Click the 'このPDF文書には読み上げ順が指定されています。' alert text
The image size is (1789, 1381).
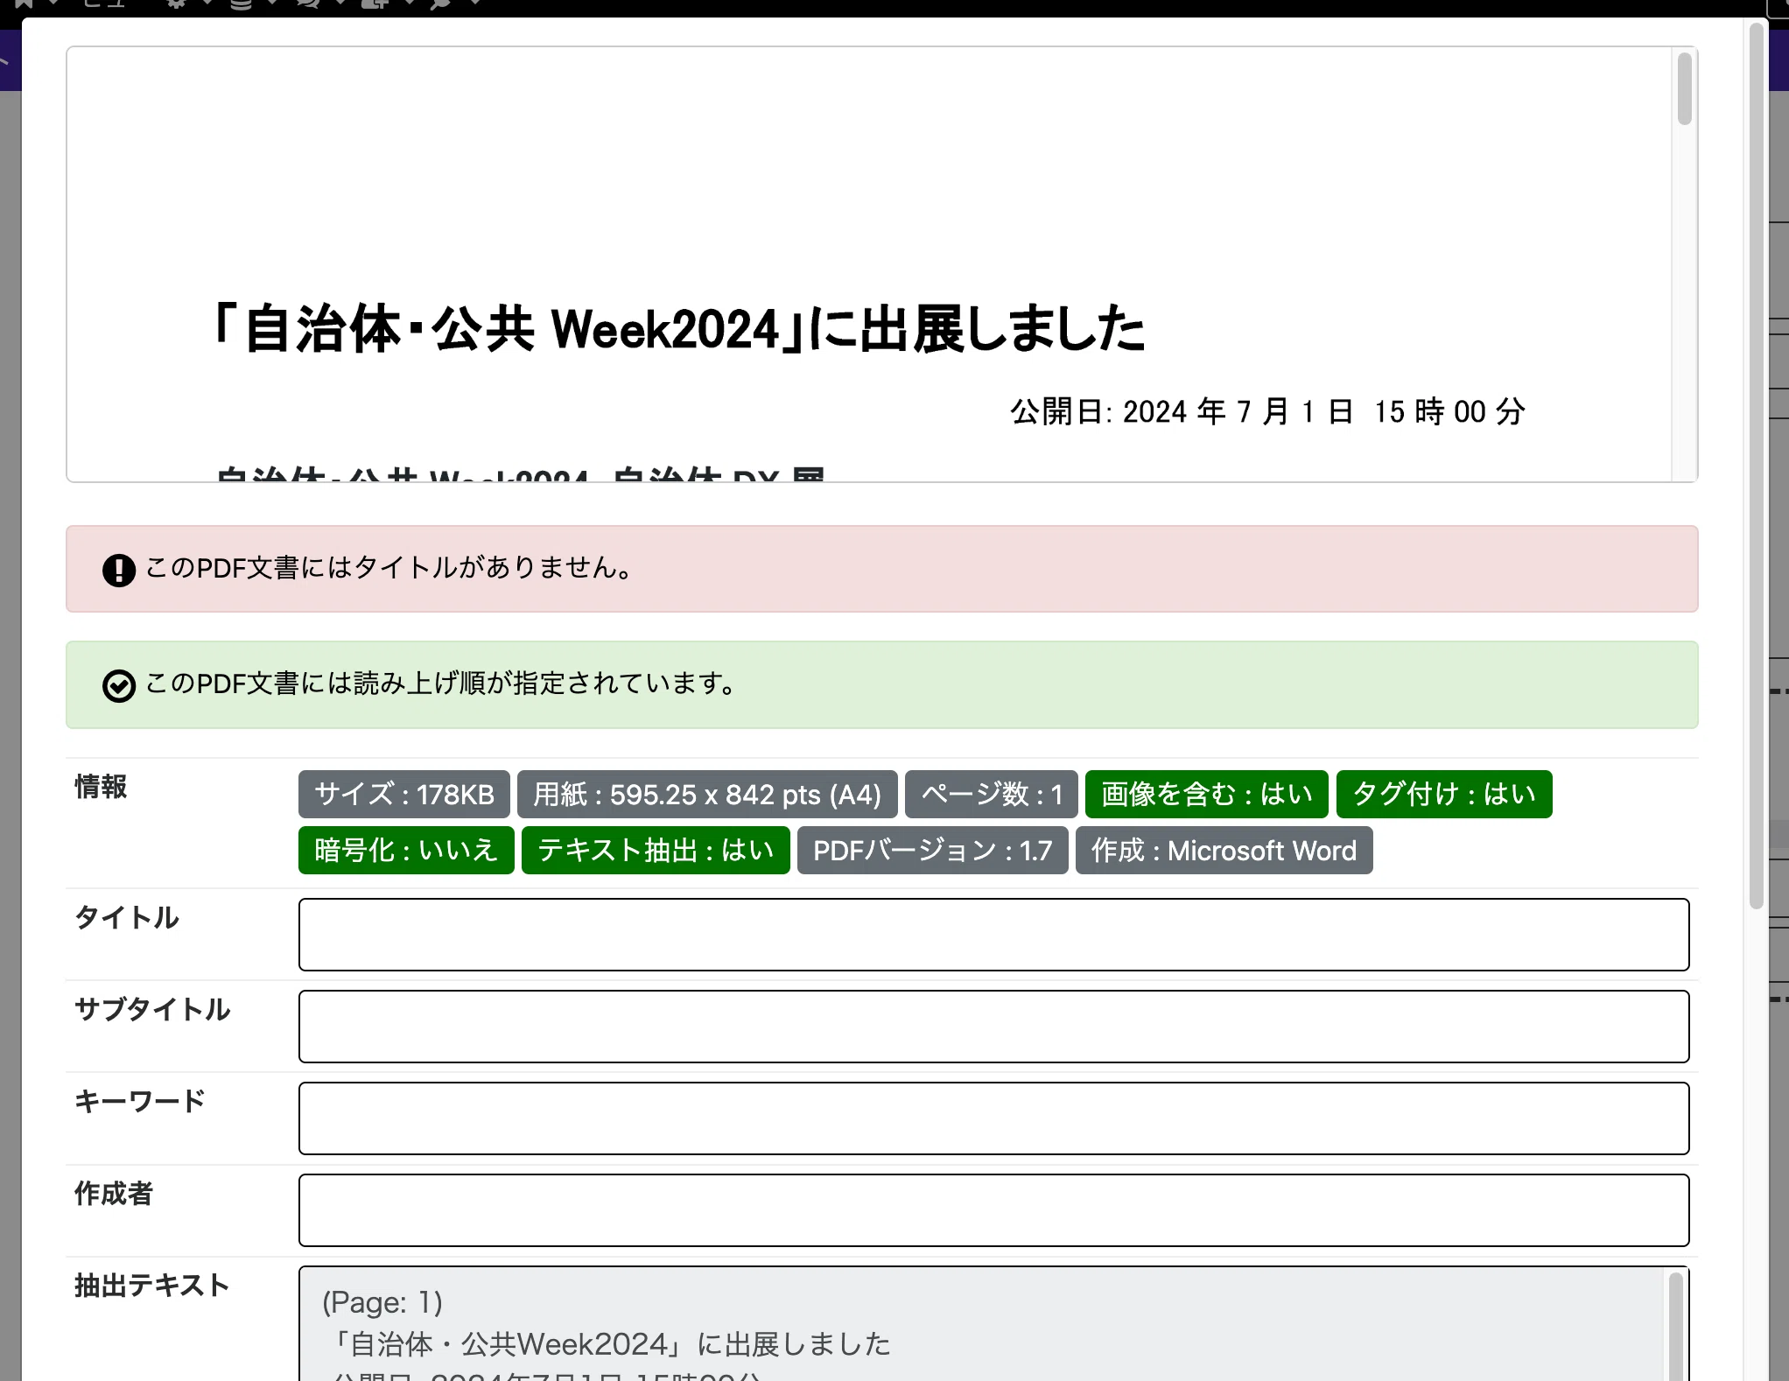pyautogui.click(x=442, y=684)
